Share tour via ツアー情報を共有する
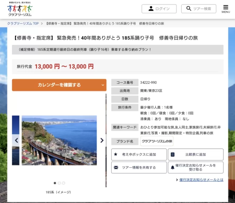 coord(139,168)
